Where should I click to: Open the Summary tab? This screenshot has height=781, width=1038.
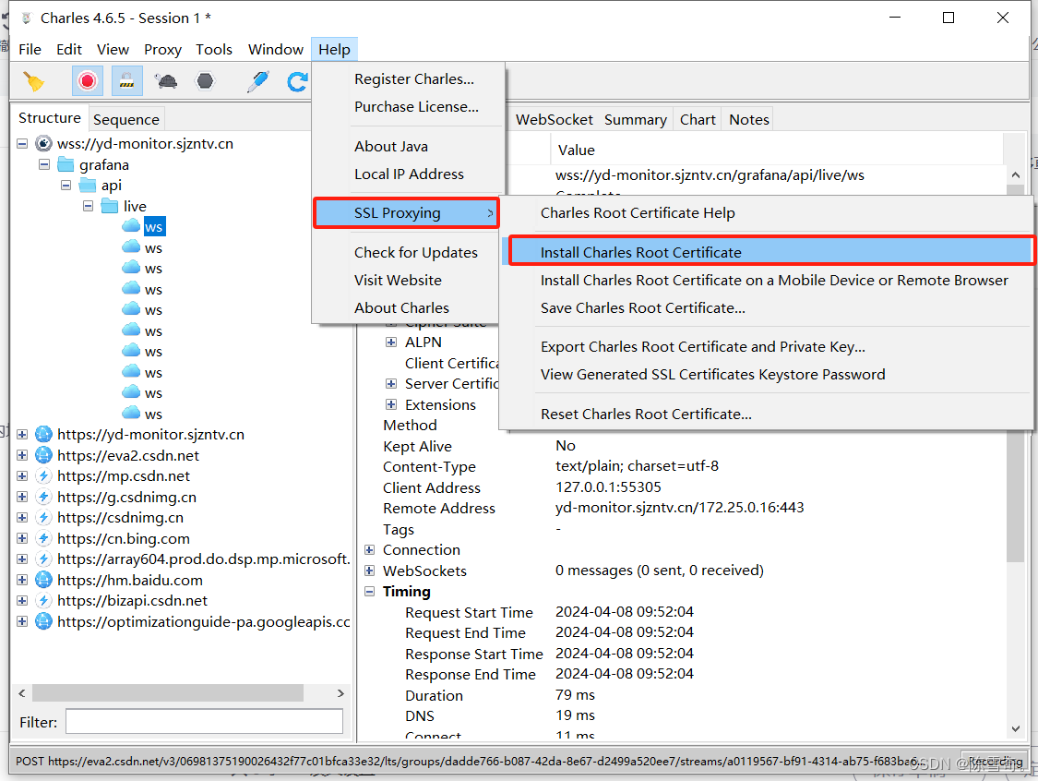click(636, 119)
